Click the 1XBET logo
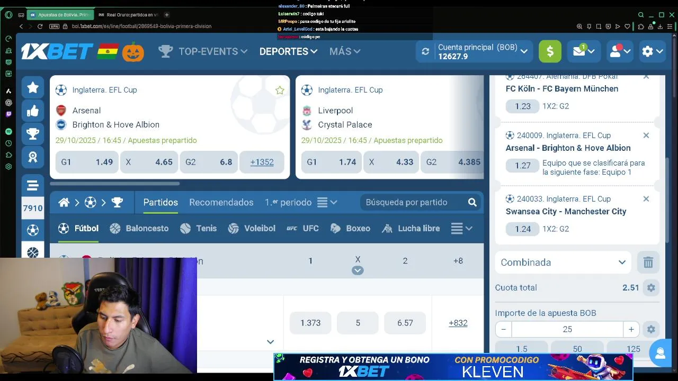Image resolution: width=678 pixels, height=381 pixels. coord(57,51)
